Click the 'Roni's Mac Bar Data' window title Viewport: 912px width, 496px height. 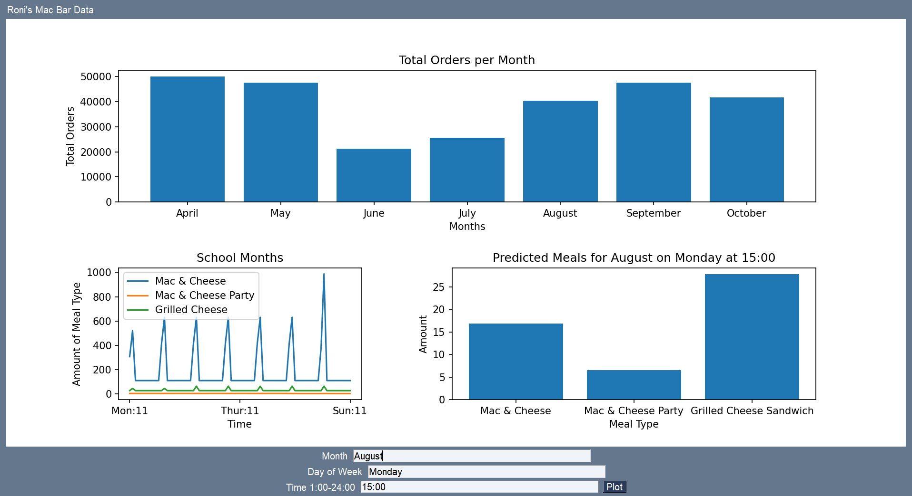50,10
